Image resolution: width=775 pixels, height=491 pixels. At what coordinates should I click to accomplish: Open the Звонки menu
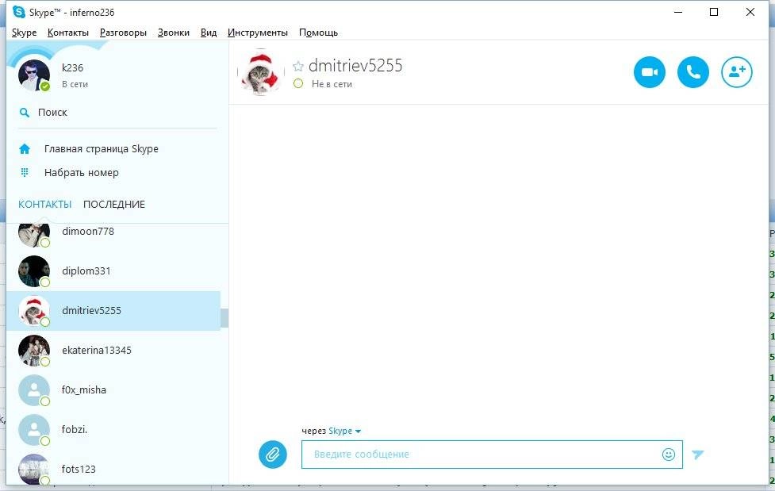tap(174, 33)
